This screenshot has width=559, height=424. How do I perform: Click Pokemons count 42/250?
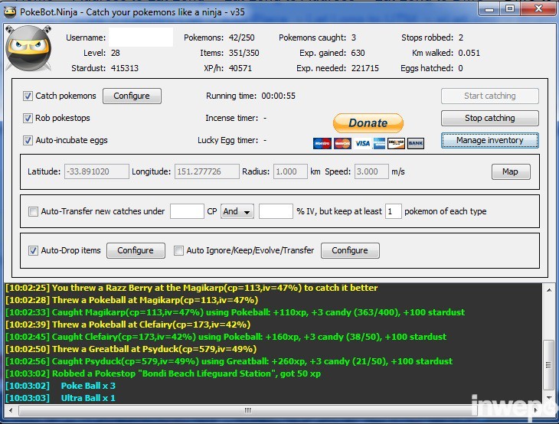click(242, 38)
